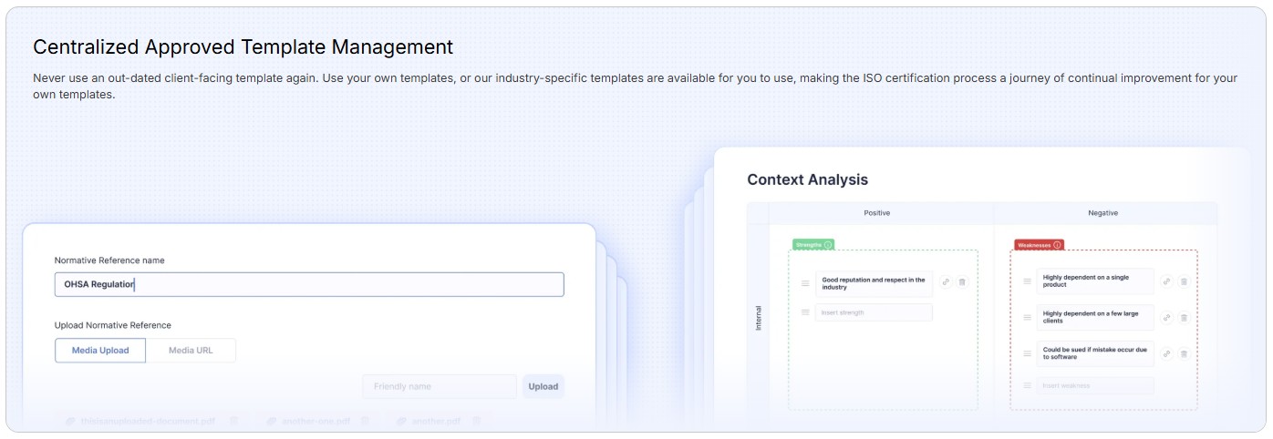Click drag handle beside 'Good reputation' strength
Screen dimensions: 1273x439
[x=805, y=283]
